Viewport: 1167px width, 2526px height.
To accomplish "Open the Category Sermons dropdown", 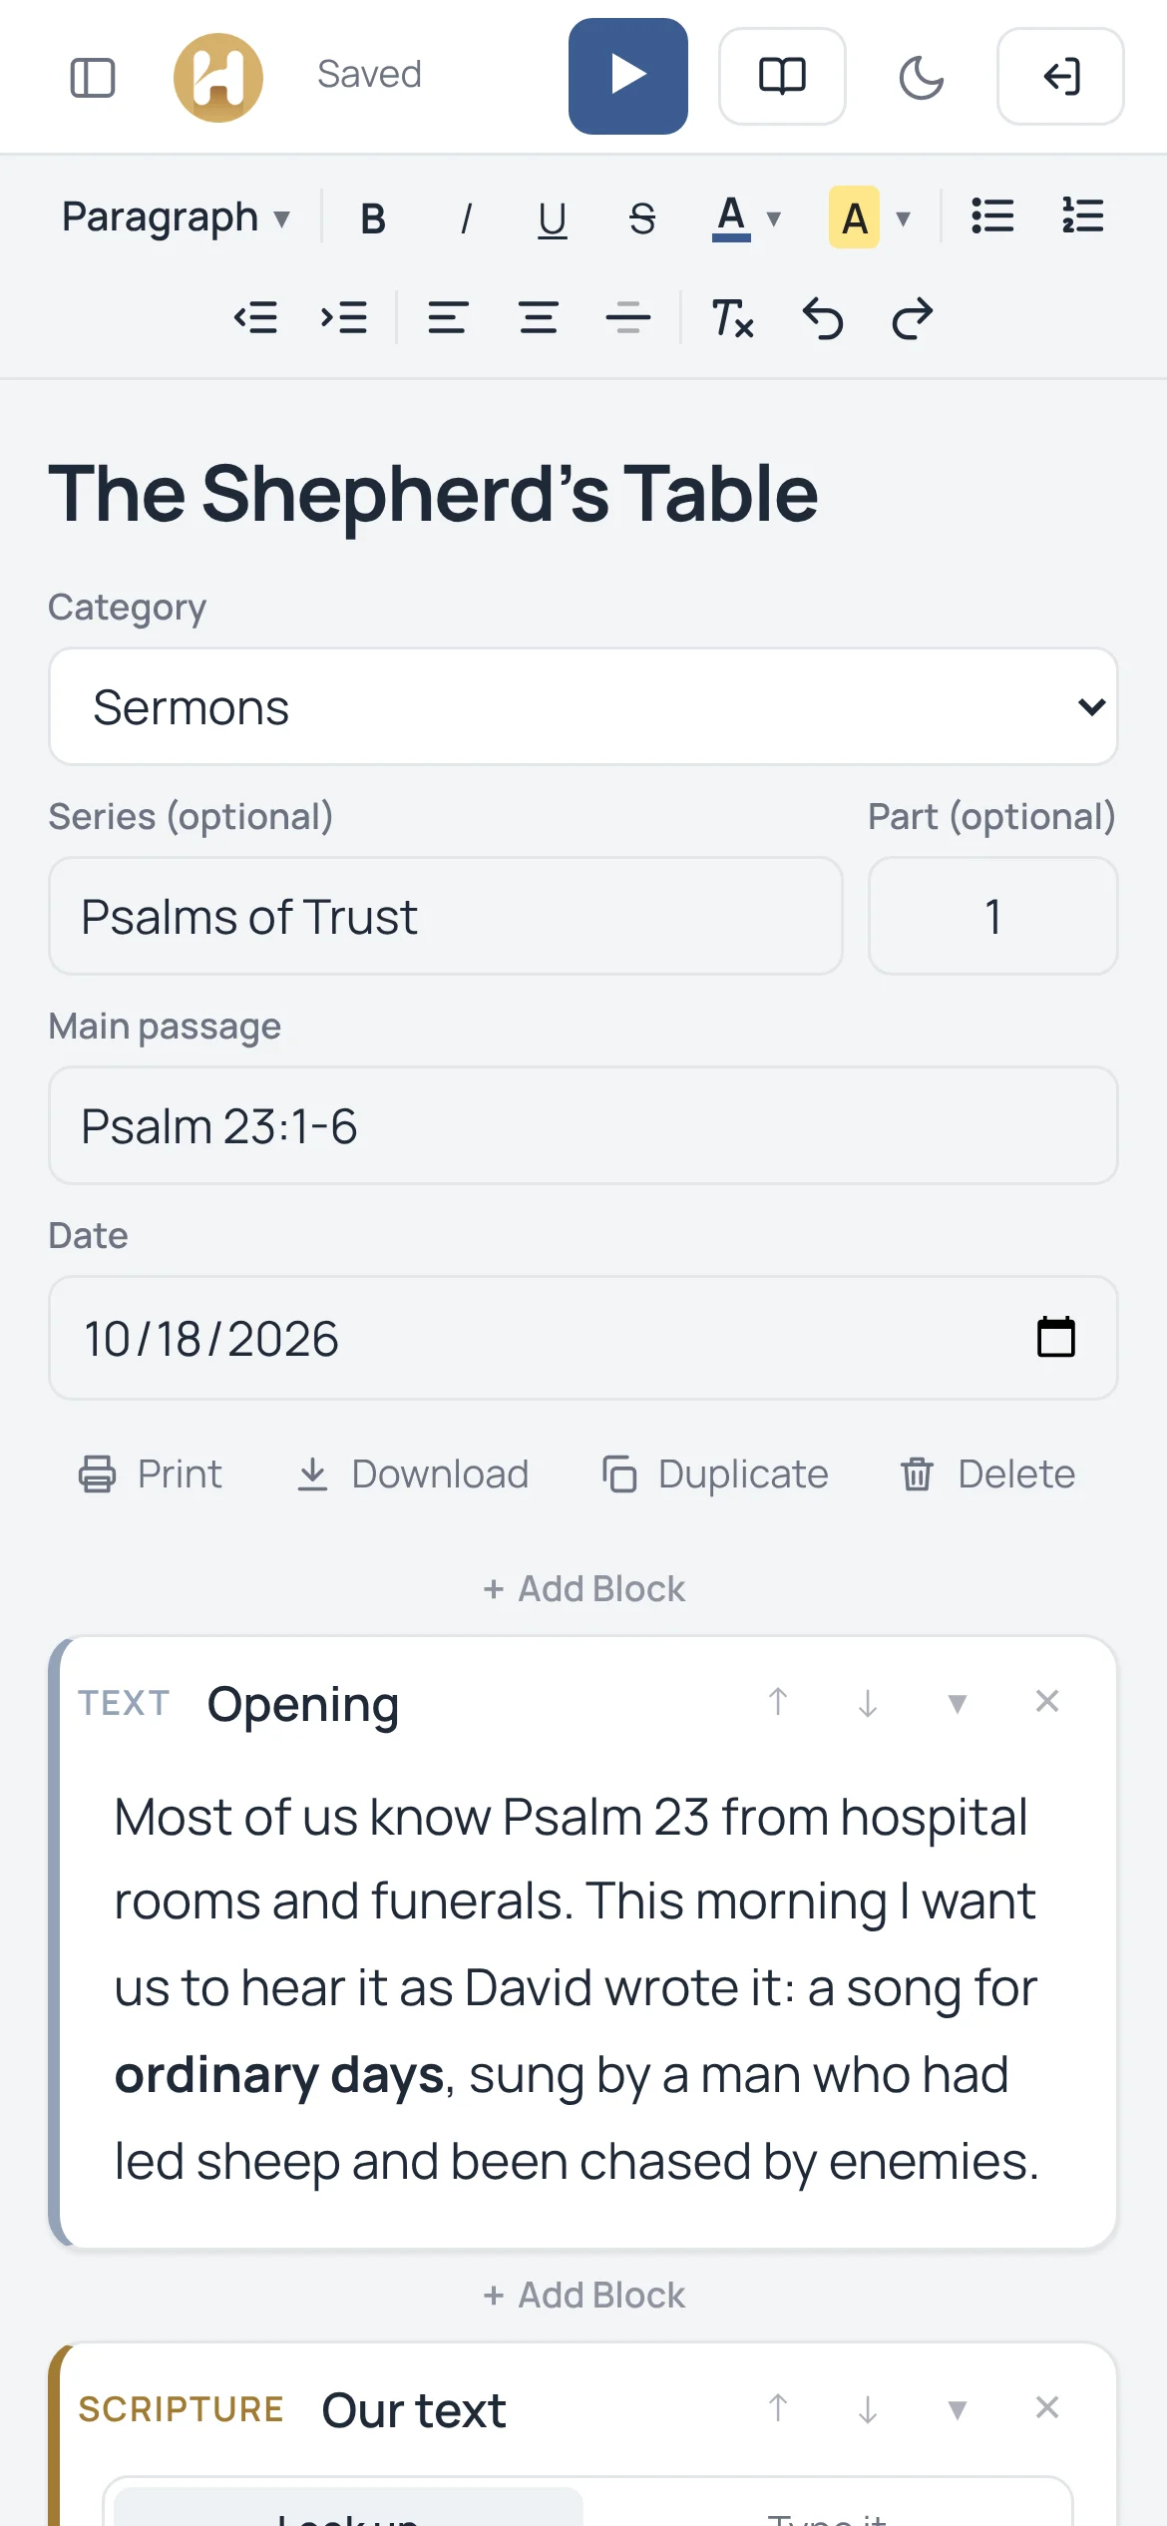I will (583, 706).
